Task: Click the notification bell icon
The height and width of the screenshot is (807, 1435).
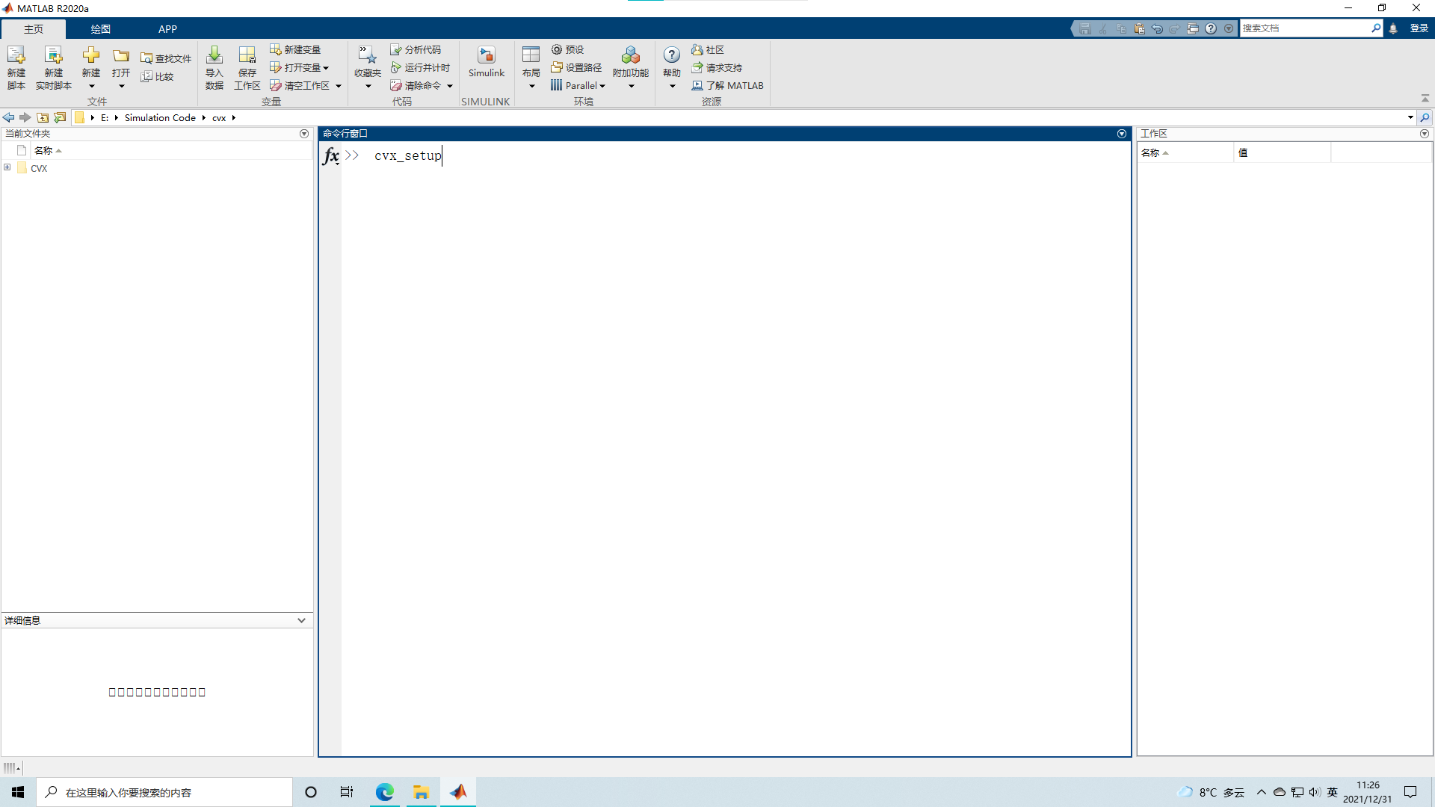Action: click(x=1393, y=28)
